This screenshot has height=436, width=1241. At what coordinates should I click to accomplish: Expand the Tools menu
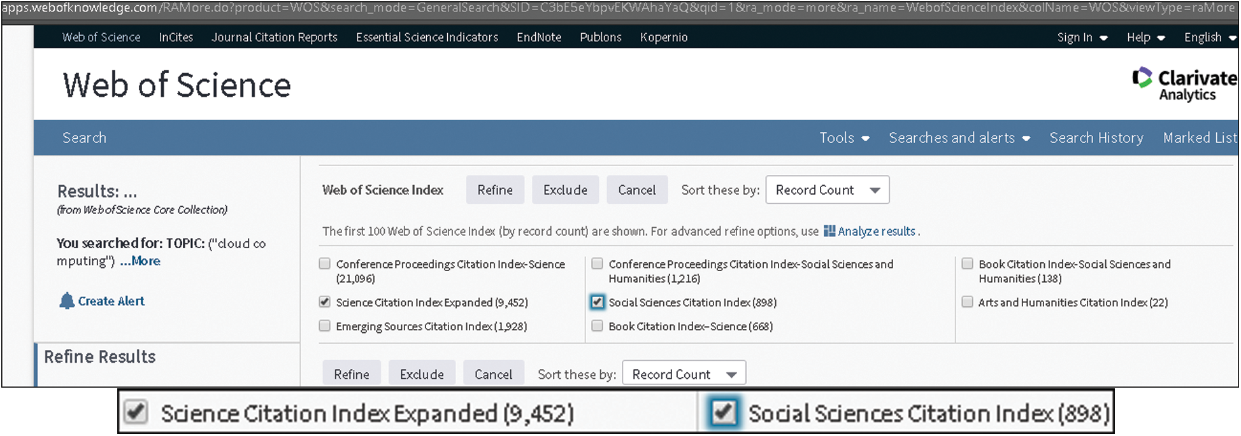tap(843, 138)
